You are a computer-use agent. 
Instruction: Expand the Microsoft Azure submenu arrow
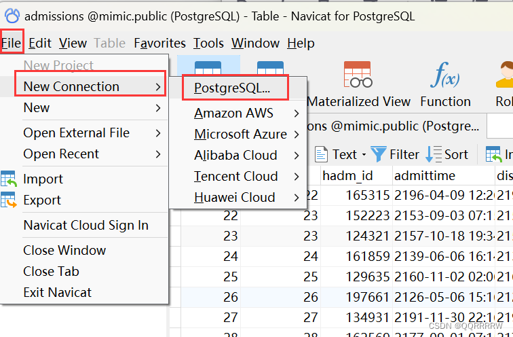pos(297,135)
